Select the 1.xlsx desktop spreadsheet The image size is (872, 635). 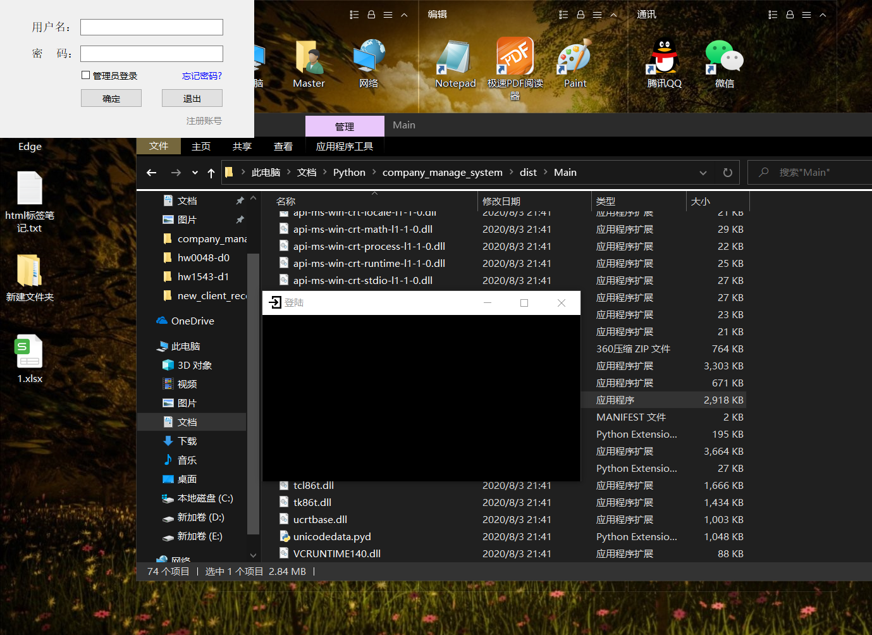[x=30, y=359]
